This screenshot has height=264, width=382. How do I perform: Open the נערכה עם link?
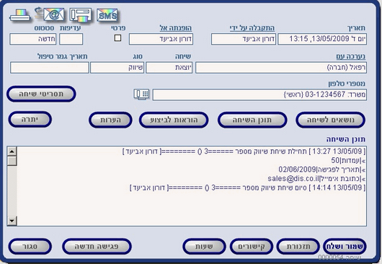point(351,56)
